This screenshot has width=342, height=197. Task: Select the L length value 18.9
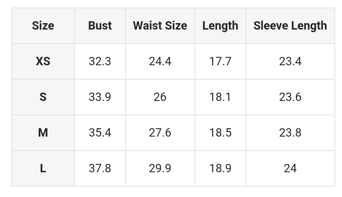click(220, 168)
